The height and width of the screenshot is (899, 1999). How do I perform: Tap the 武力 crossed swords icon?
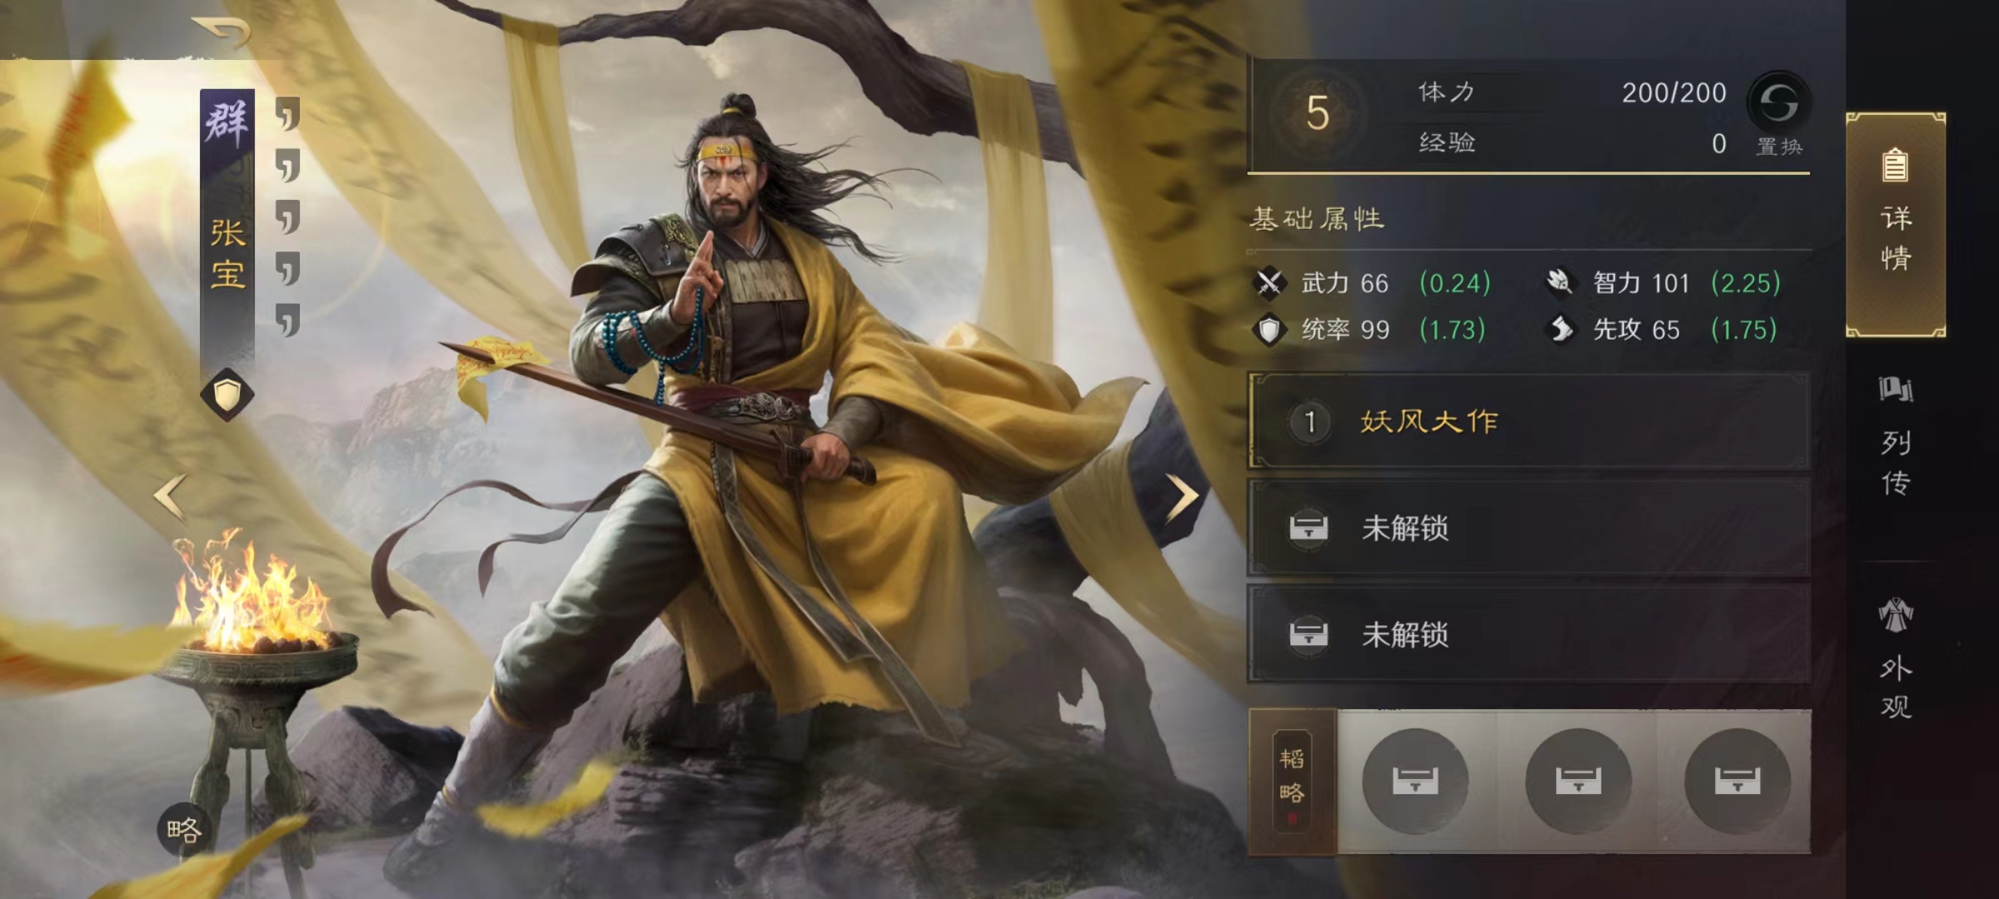pos(1269,283)
